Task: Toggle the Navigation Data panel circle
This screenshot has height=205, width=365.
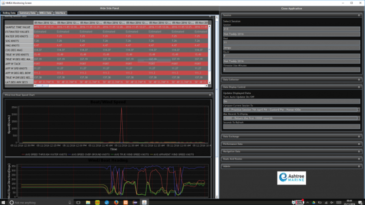Action: (x=359, y=151)
